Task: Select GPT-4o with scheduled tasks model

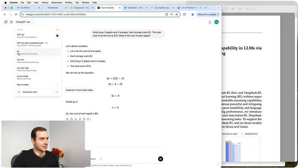Action: point(37,44)
